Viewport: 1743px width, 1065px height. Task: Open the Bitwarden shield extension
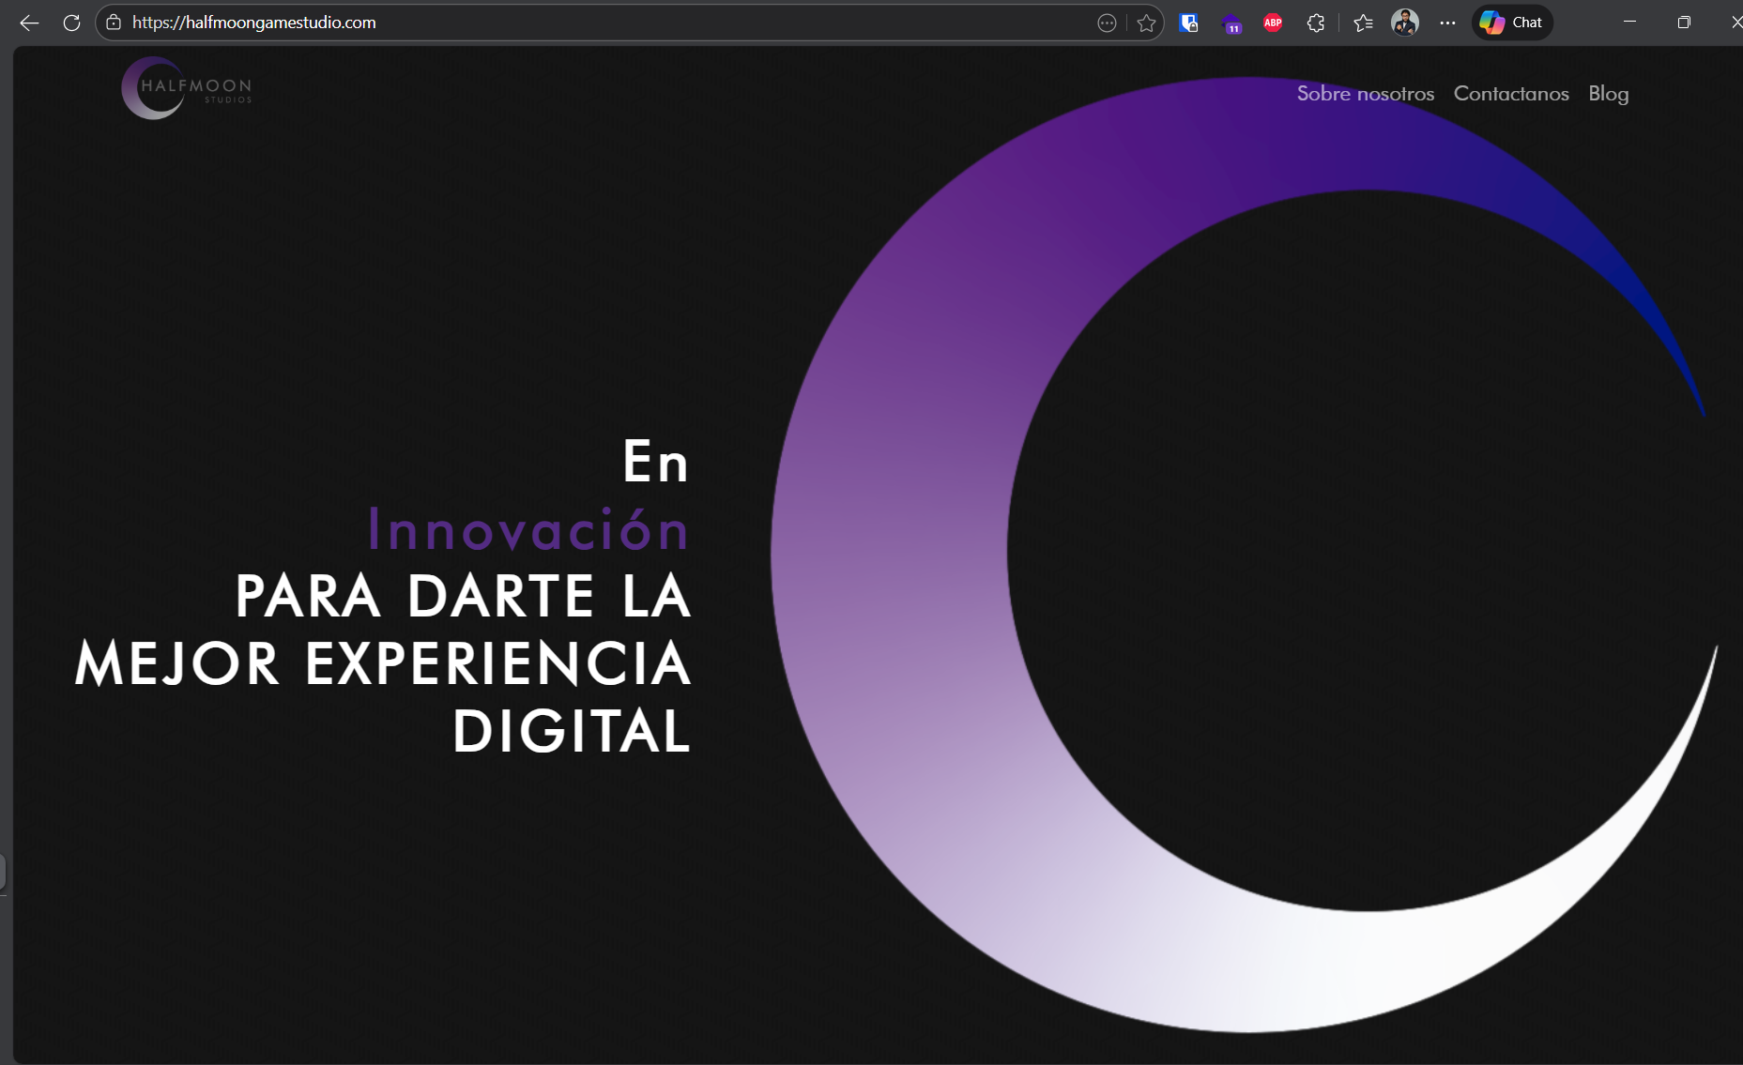point(1188,23)
